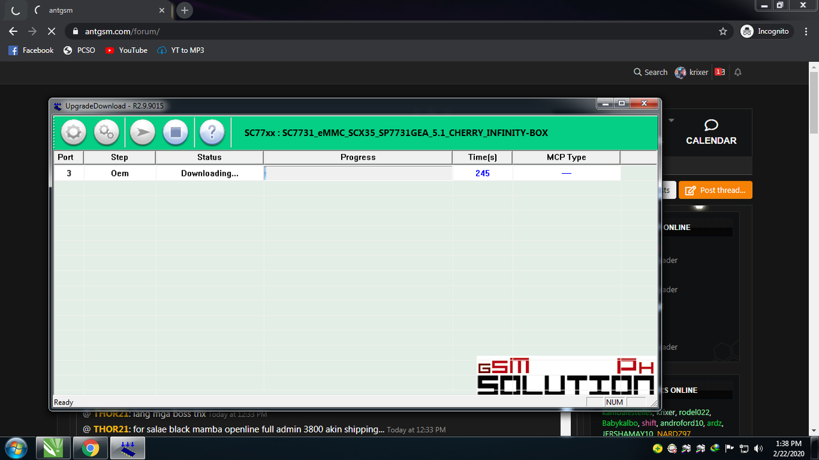The image size is (819, 460).
Task: Click the MCP Type column header
Action: tap(566, 157)
